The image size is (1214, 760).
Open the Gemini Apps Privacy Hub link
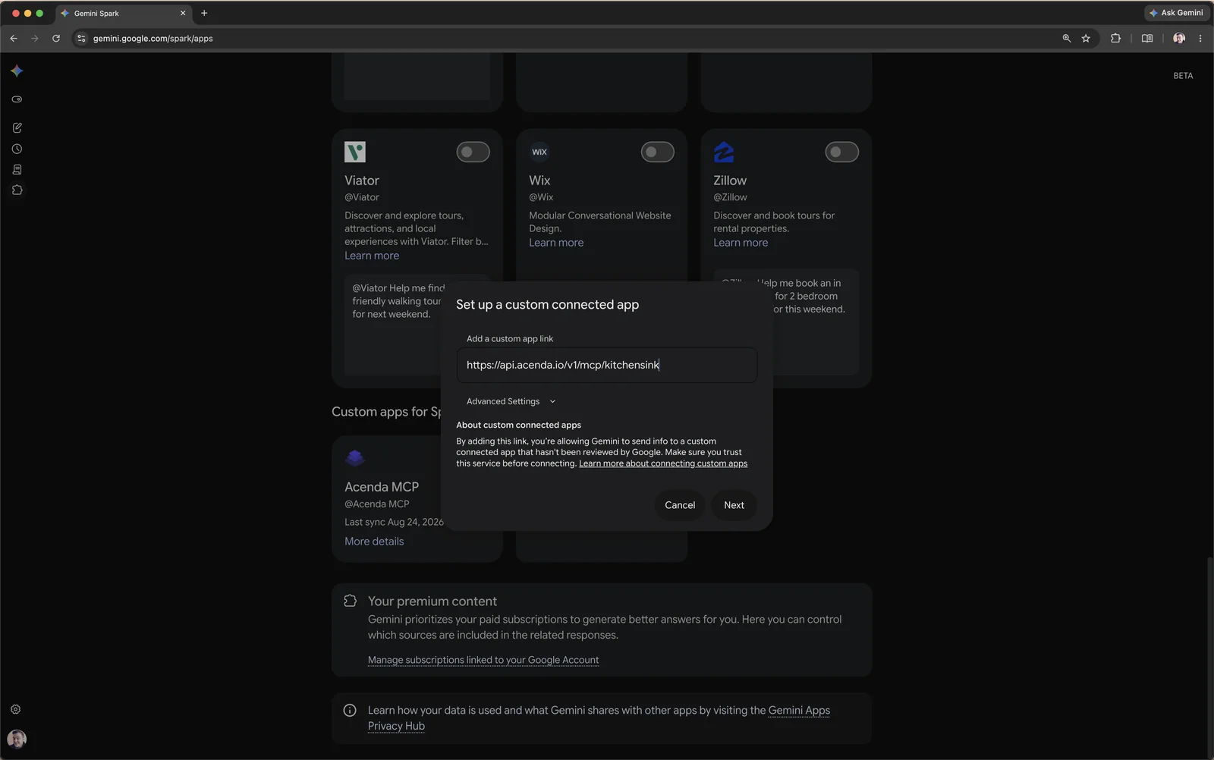tap(599, 718)
